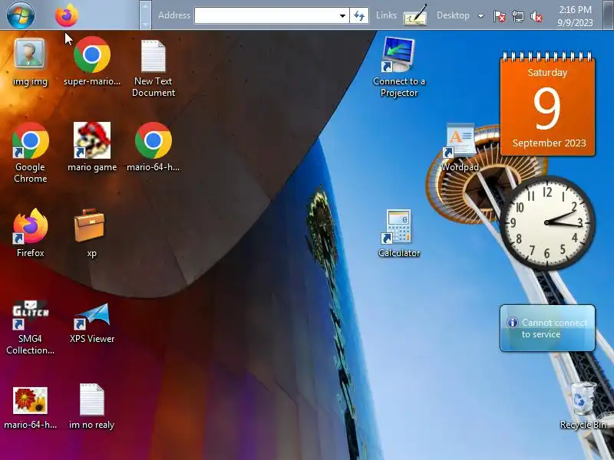The height and width of the screenshot is (460, 614).
Task: Select the SMG4 Collection shortcut
Action: coord(30,328)
